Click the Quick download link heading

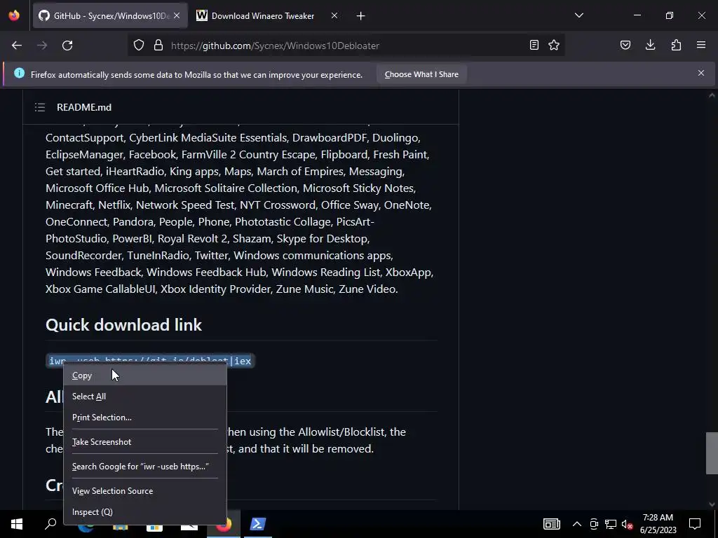tap(123, 325)
